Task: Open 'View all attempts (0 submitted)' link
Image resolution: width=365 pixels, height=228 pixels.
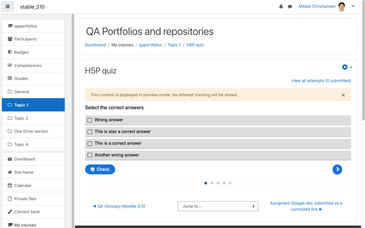Action: [321, 81]
